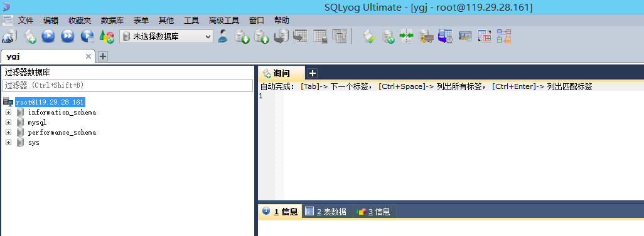644x236 pixels.
Task: Add a new connection tab with plus button
Action: (103, 56)
